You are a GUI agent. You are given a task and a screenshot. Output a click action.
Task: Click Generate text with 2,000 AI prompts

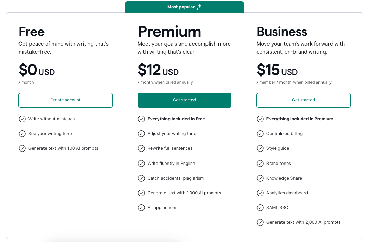303,222
